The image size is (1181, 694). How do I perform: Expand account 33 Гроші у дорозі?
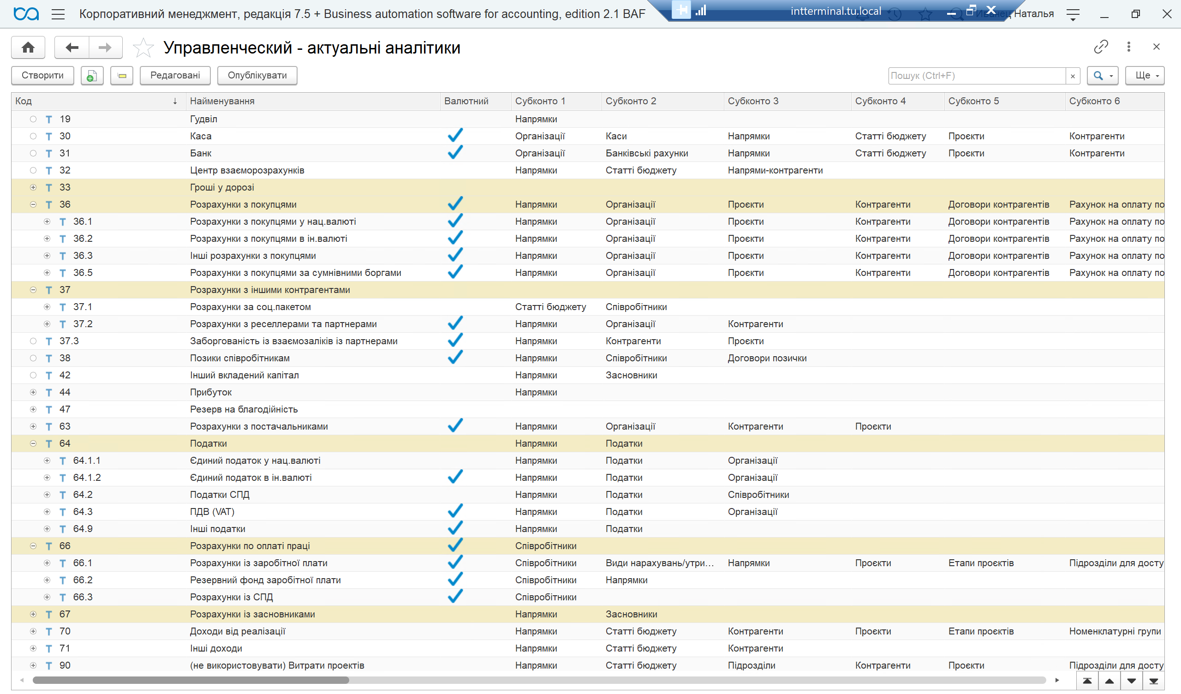pos(33,187)
